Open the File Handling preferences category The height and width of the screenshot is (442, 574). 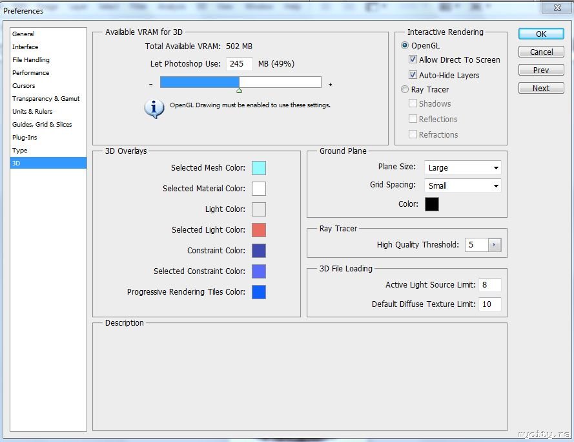48,59
